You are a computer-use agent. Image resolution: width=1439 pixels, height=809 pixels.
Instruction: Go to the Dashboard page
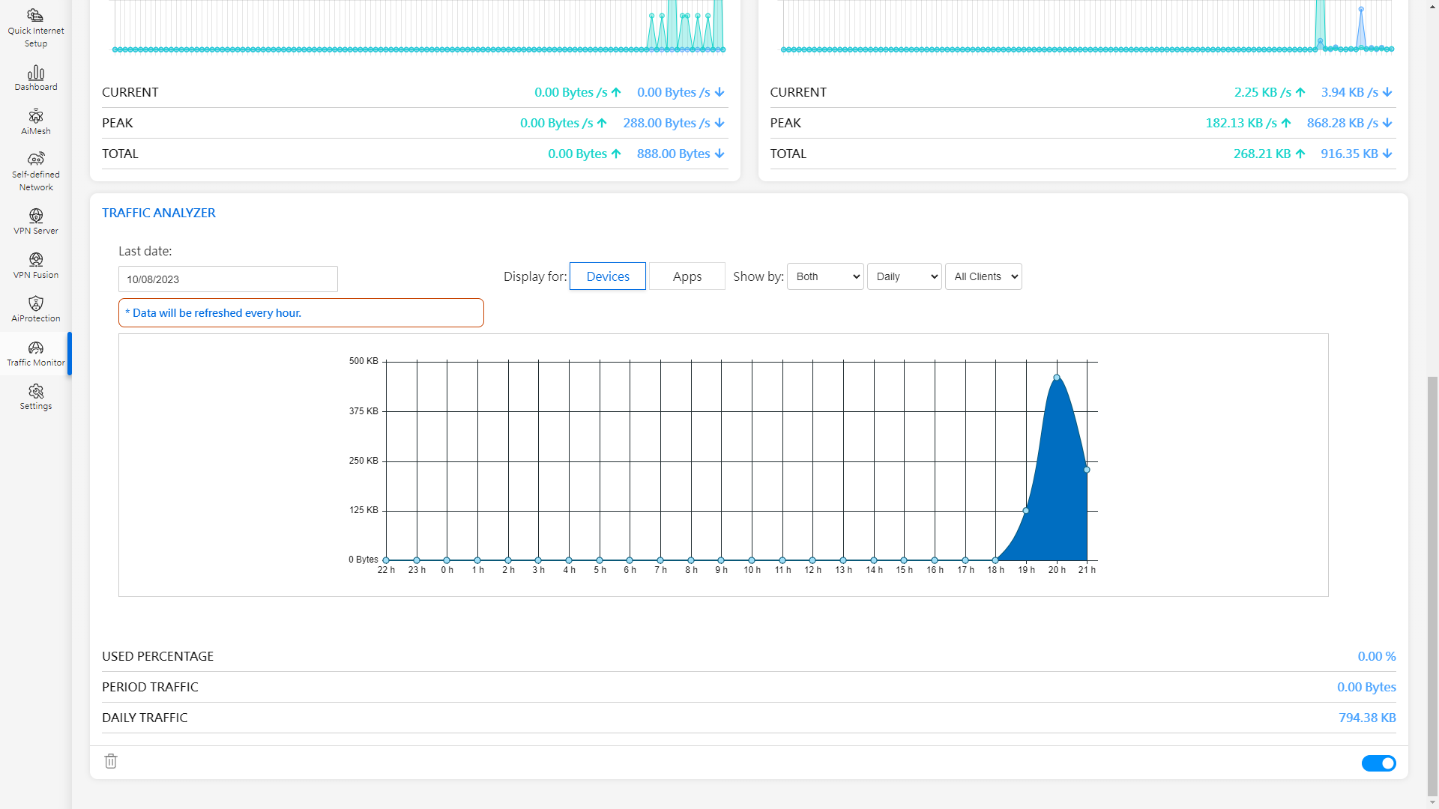36,78
